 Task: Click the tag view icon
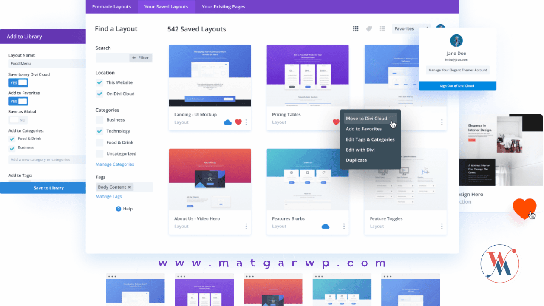369,29
